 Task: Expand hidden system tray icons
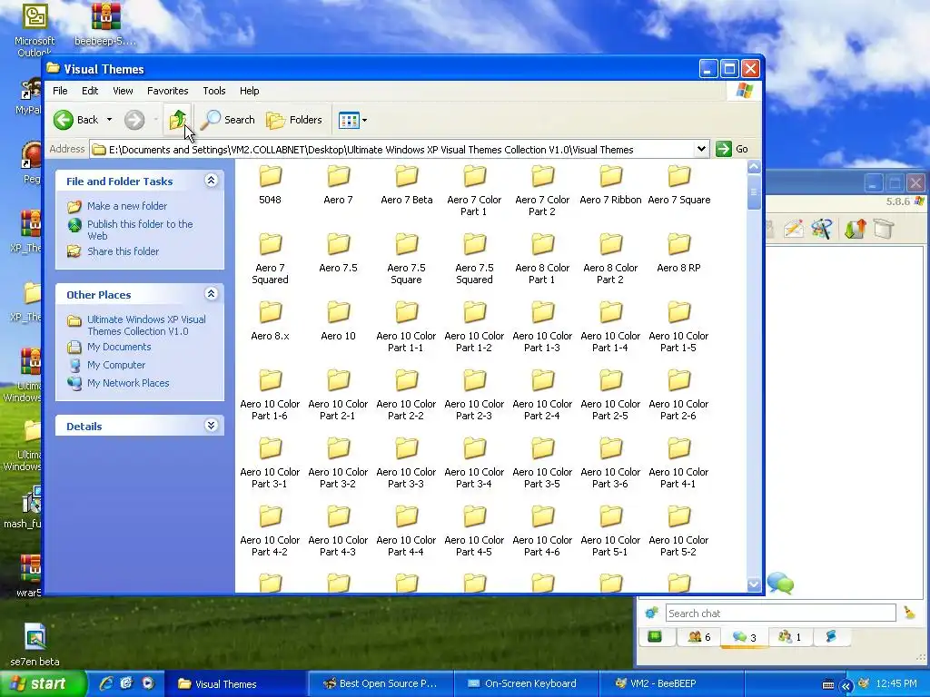[846, 686]
